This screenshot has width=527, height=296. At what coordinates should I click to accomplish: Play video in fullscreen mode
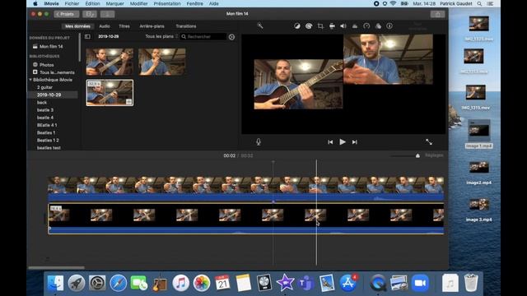tap(429, 142)
